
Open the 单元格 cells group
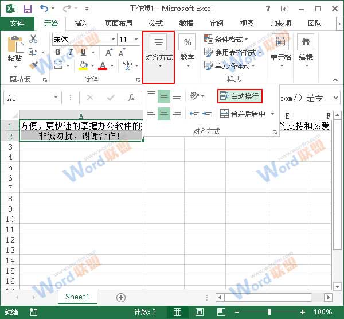[x=280, y=51]
